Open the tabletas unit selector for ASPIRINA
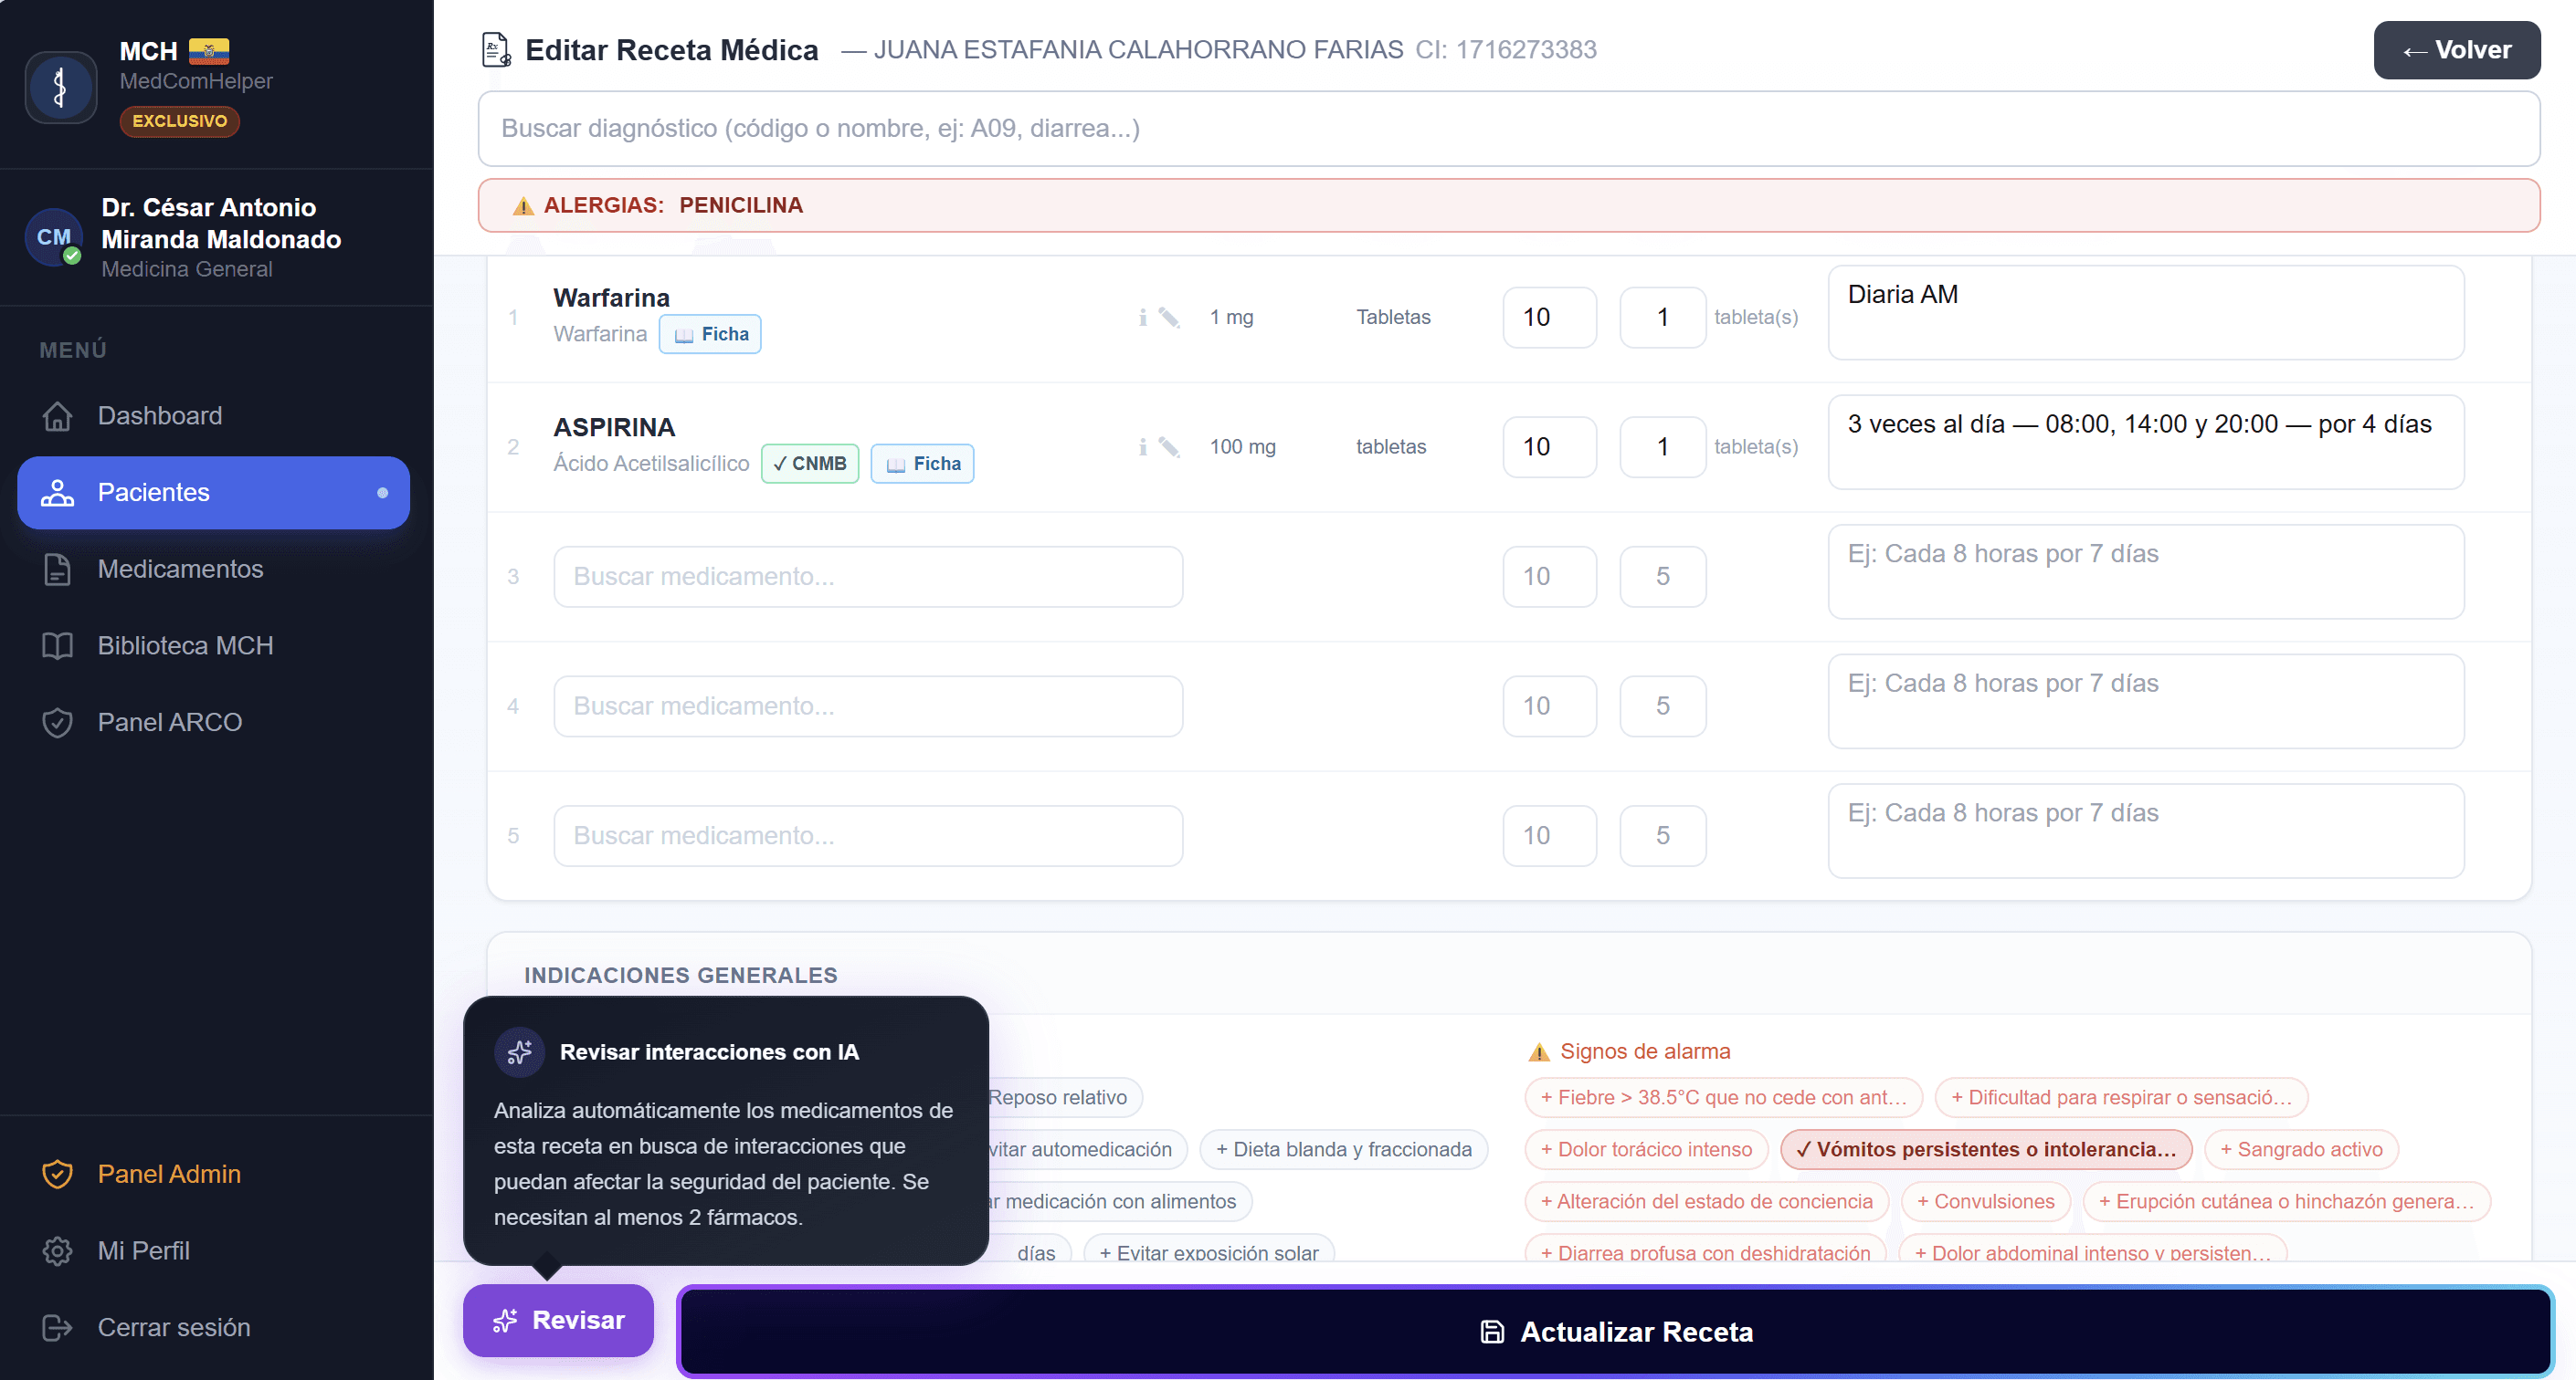 coord(1390,446)
